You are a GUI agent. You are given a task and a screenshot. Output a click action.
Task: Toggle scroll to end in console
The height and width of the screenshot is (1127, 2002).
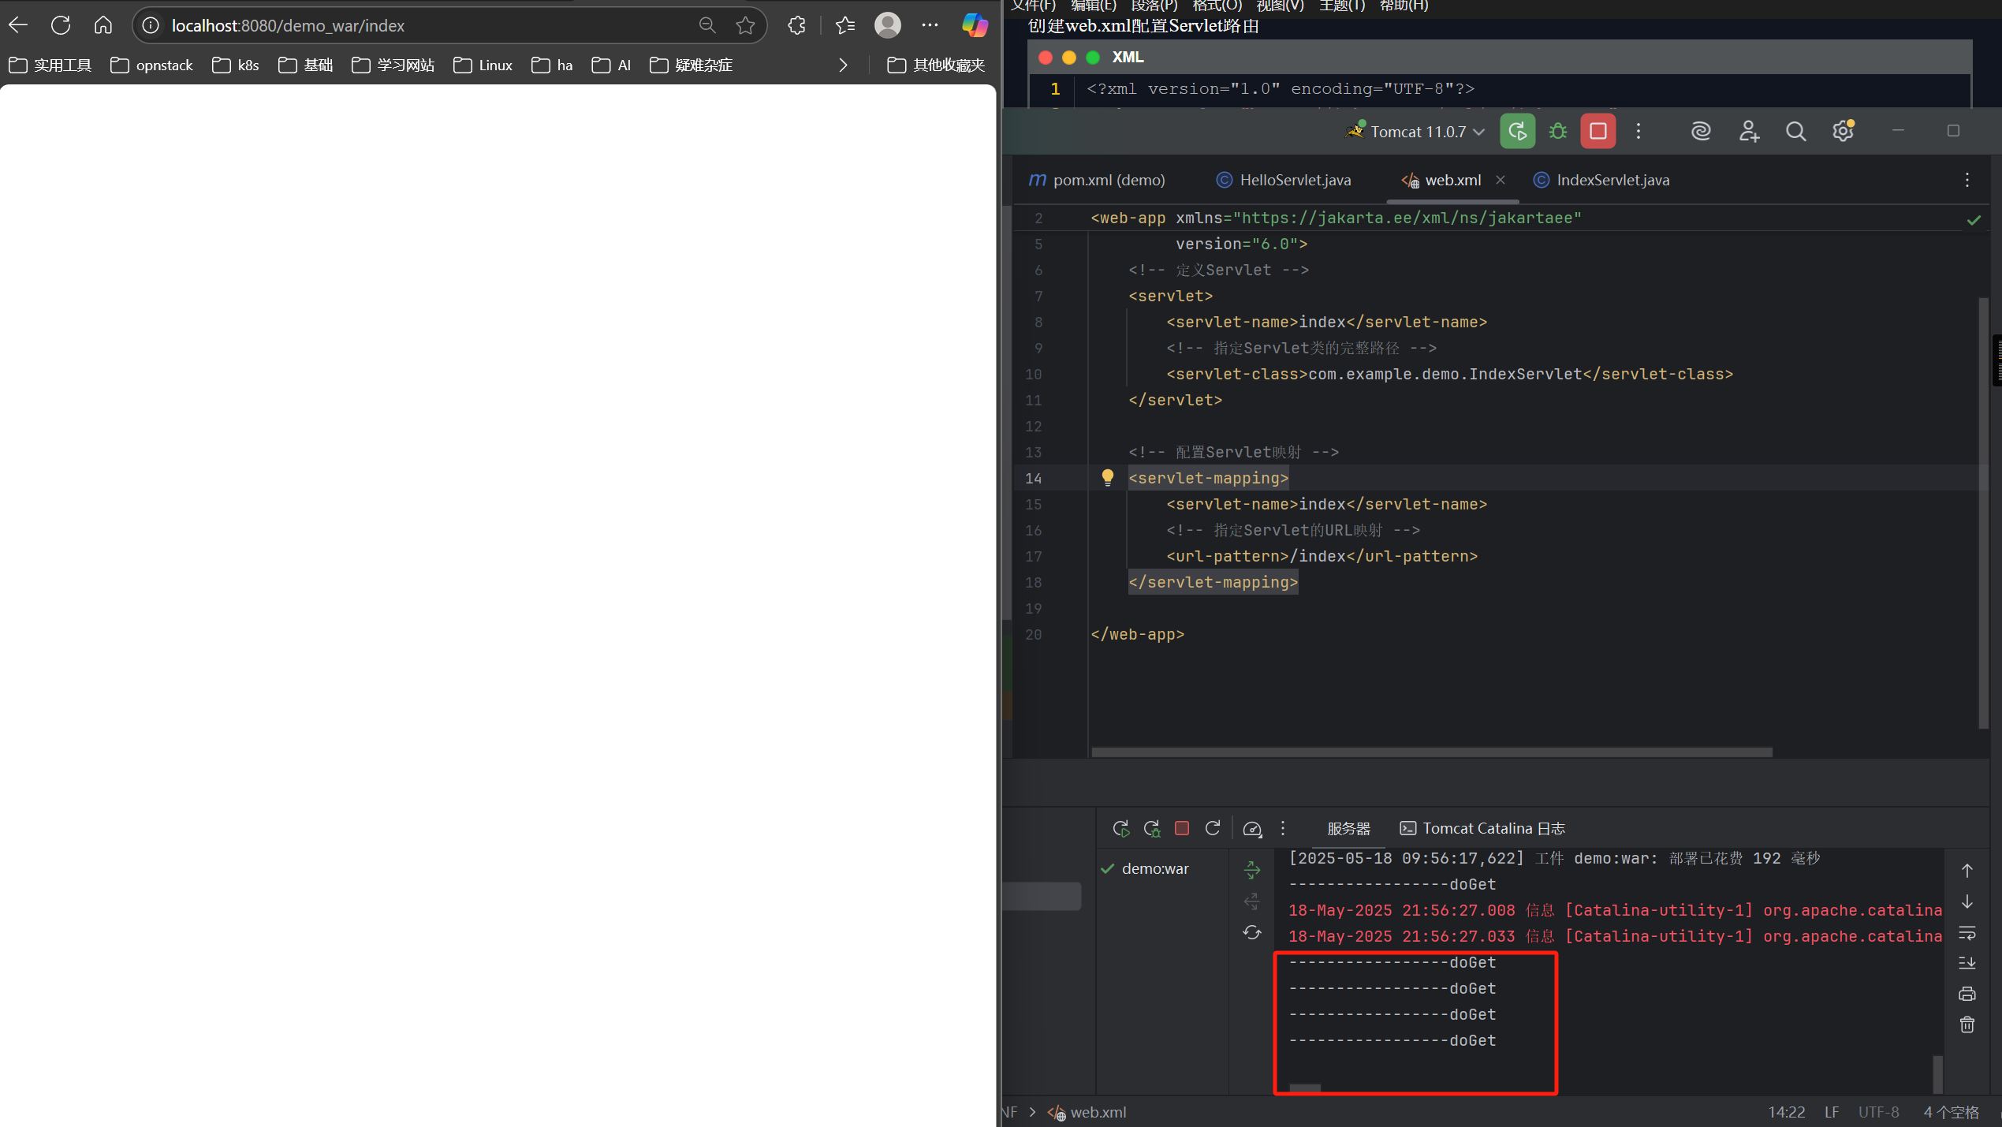(x=1967, y=963)
